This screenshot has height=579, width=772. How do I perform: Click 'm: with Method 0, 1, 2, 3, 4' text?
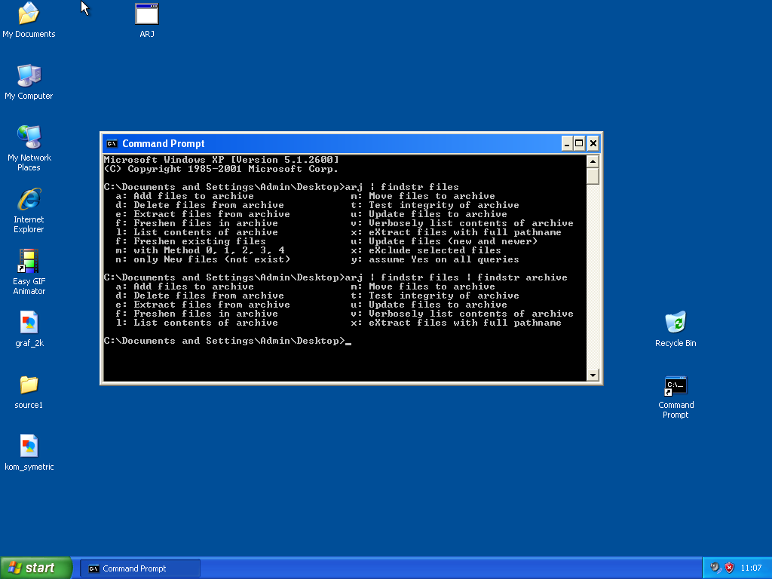200,250
